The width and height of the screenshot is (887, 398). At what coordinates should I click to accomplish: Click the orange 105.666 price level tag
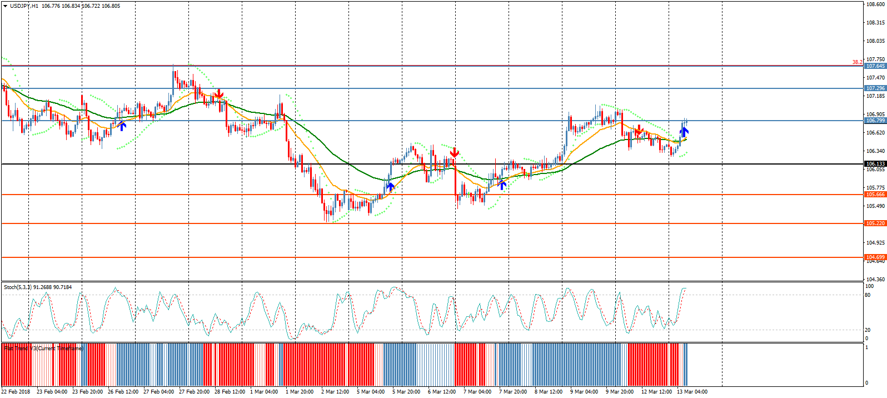[x=875, y=195]
